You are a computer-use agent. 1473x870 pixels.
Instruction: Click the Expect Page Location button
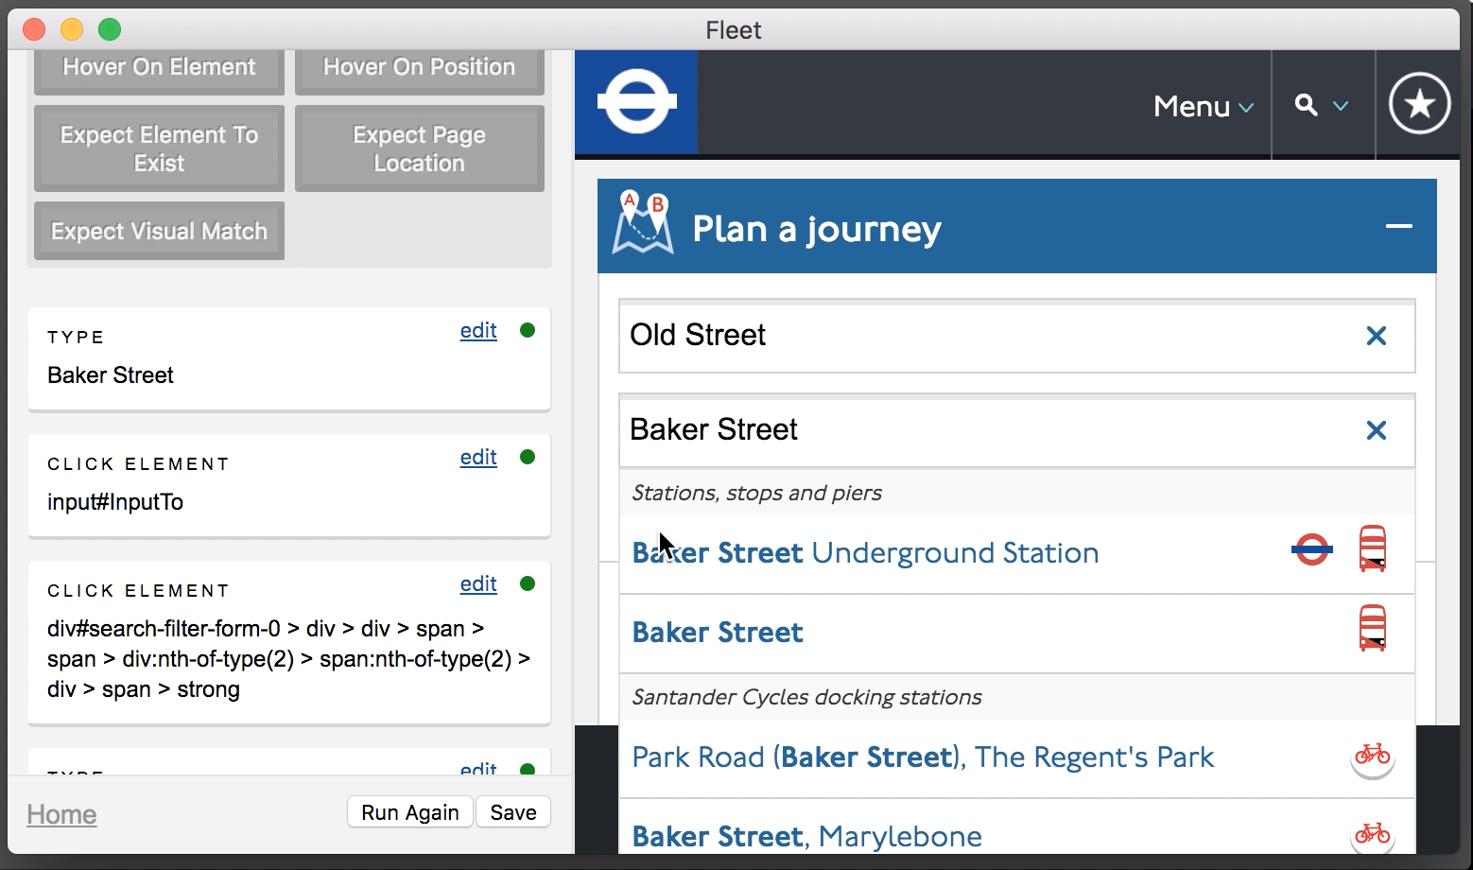pyautogui.click(x=419, y=149)
